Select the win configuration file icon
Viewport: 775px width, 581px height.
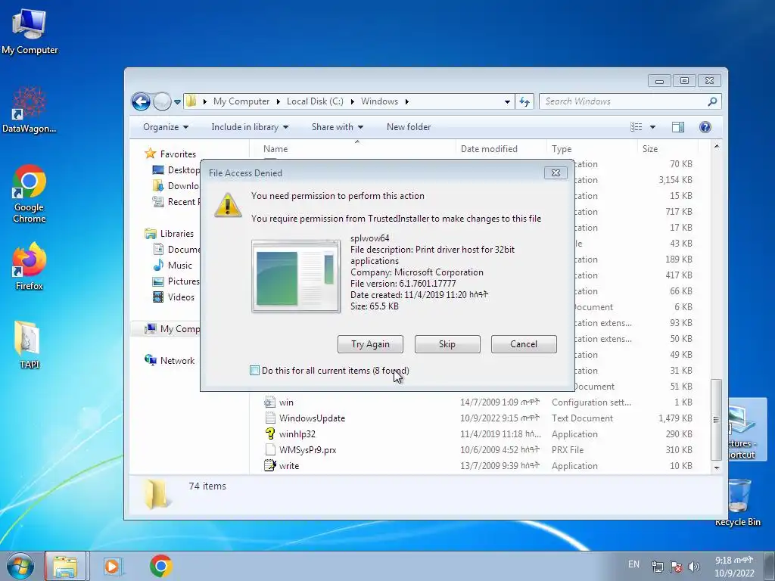(x=270, y=402)
